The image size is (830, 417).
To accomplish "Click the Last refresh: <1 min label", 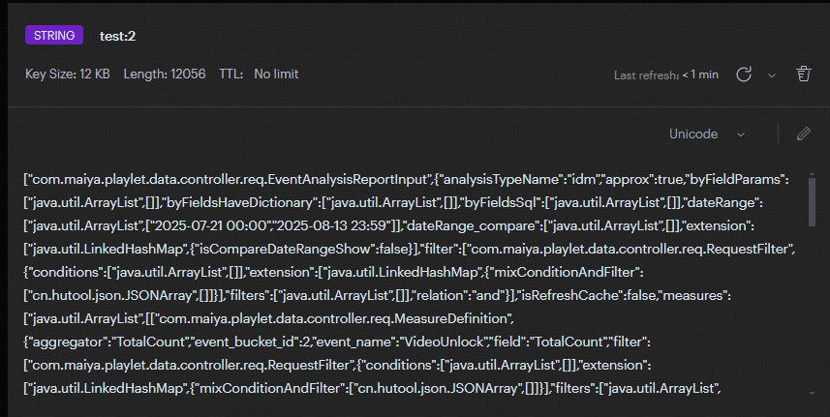I will click(666, 75).
